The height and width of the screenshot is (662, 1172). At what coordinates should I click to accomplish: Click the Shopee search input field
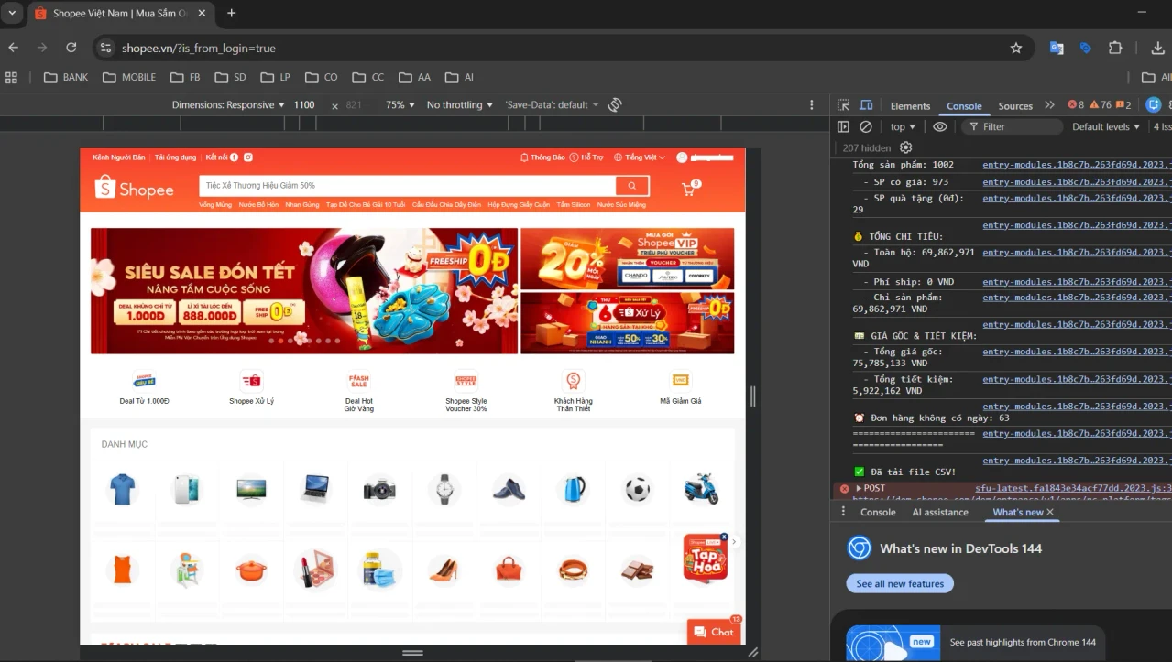(x=407, y=186)
